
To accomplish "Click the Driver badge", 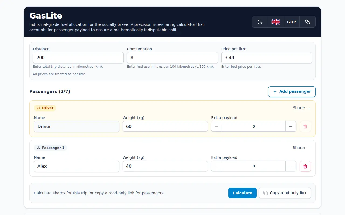I will pos(45,108).
